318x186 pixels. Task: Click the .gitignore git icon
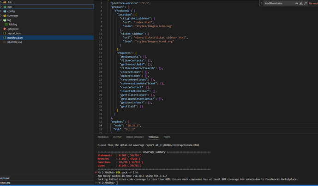pos(5,29)
